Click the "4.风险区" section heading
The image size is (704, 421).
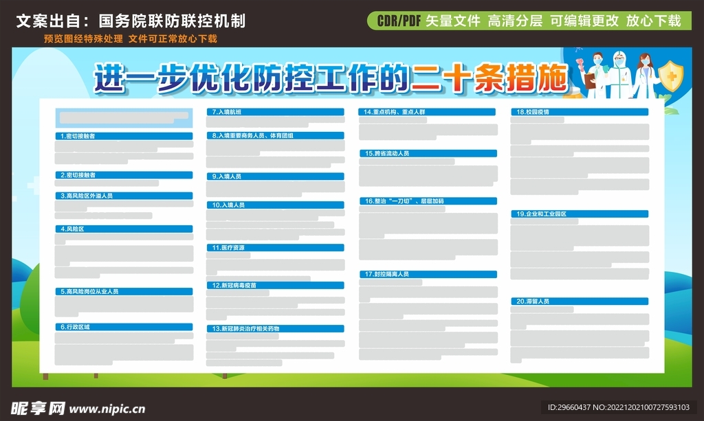[124, 229]
